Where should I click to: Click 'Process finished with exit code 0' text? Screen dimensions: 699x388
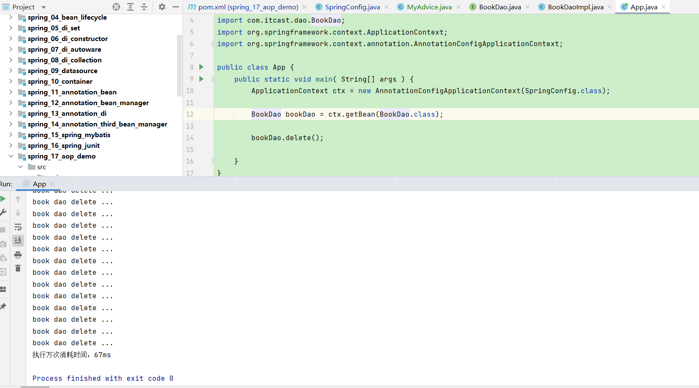click(x=103, y=378)
